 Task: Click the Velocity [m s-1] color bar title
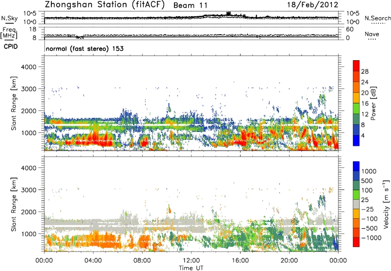pos(386,204)
